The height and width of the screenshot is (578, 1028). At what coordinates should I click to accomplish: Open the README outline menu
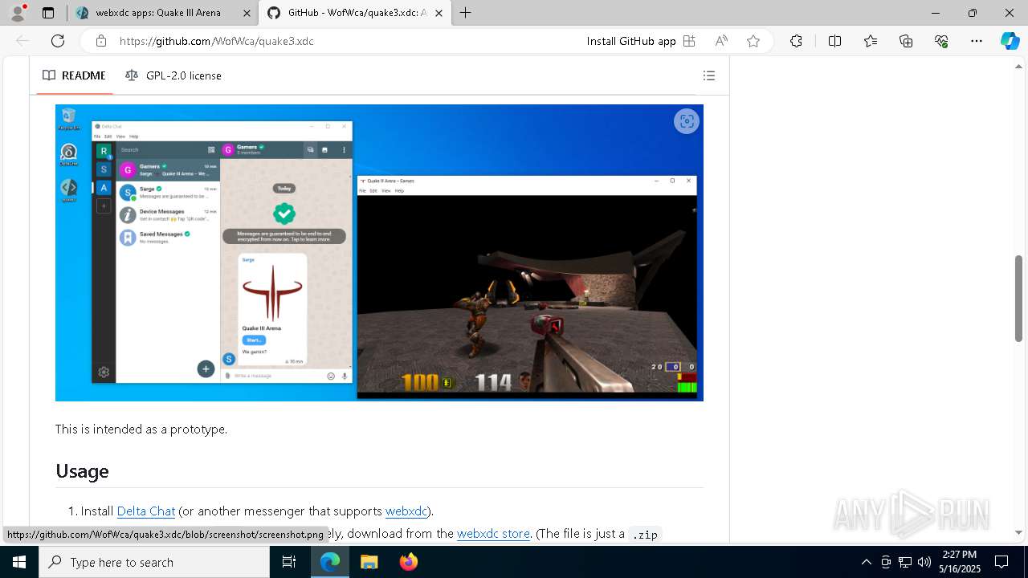pos(708,75)
